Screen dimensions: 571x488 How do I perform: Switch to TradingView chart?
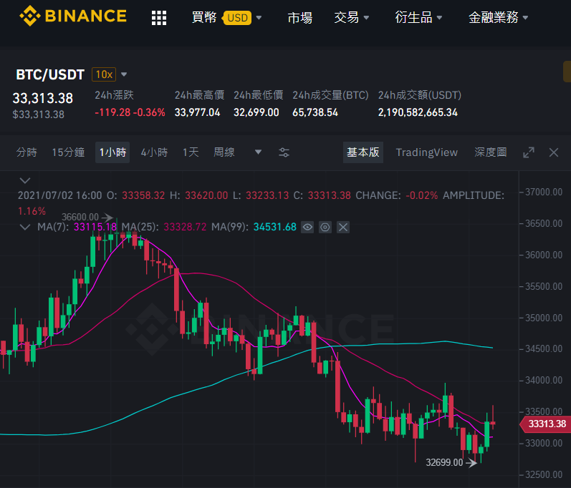point(427,152)
